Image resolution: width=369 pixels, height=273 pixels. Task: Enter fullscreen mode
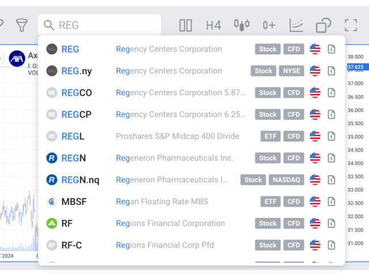[351, 25]
